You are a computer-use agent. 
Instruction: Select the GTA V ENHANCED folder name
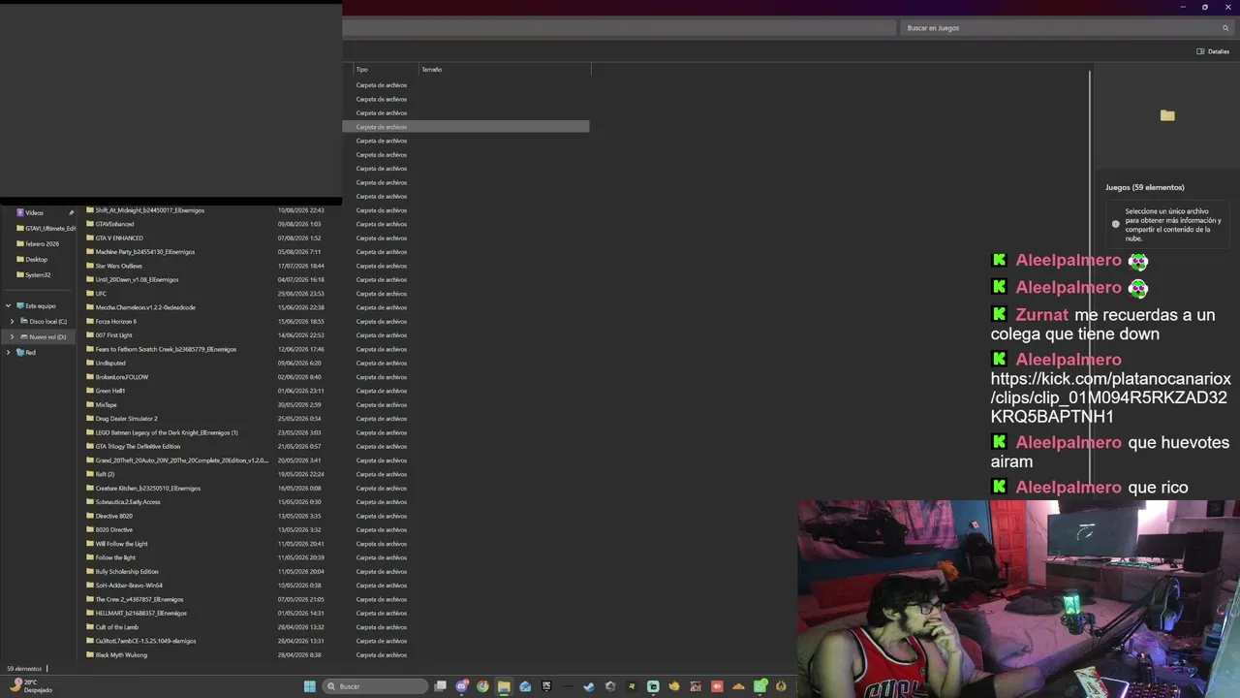[x=119, y=238]
